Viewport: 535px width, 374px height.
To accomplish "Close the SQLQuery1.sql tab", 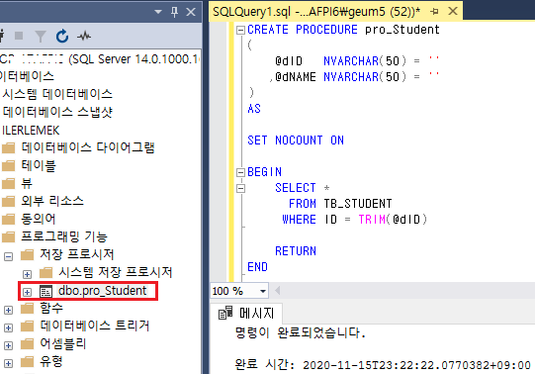I will (x=453, y=11).
